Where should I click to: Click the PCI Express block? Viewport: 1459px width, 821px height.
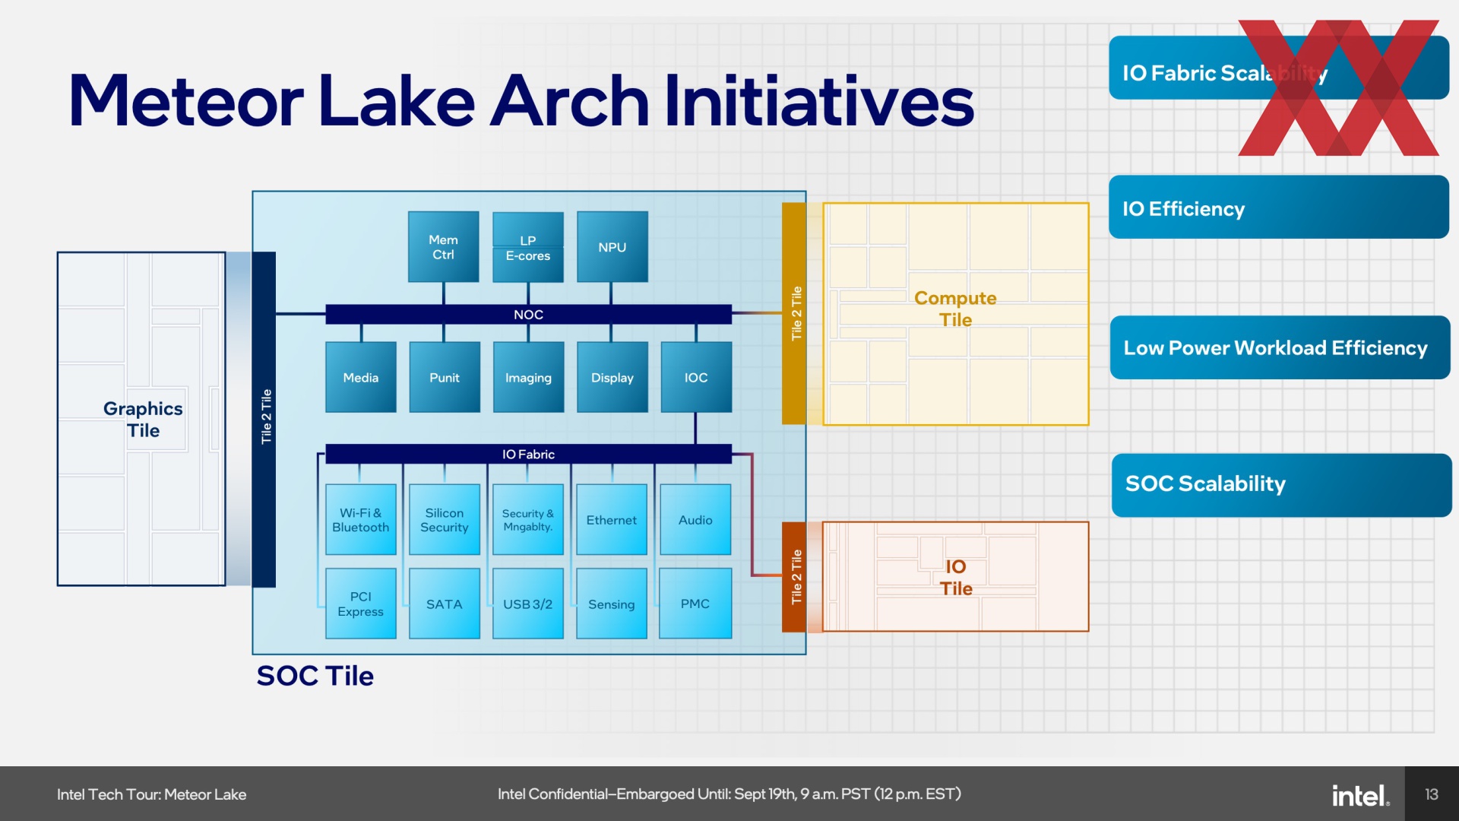coord(361,604)
